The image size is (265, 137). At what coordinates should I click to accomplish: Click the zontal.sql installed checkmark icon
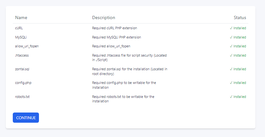pos(231,69)
